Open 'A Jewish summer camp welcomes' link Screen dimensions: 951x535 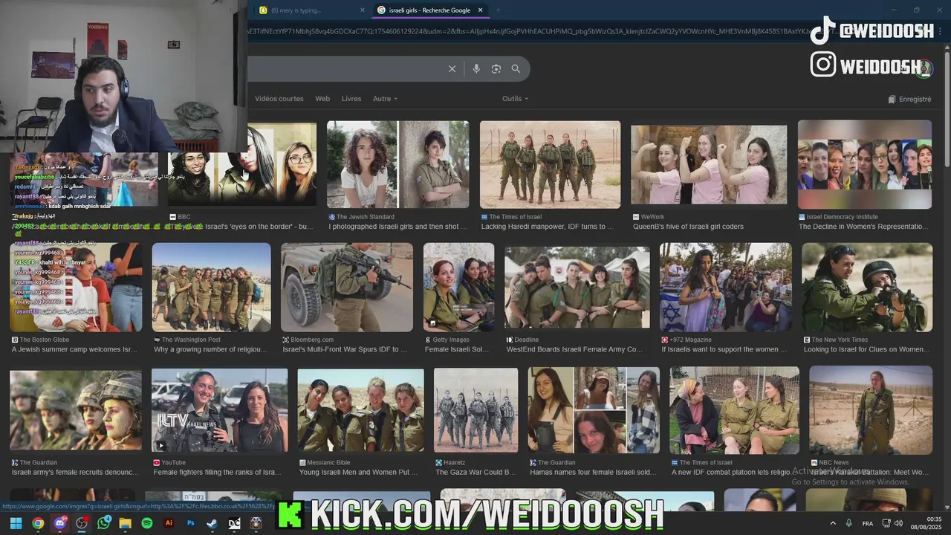[74, 349]
